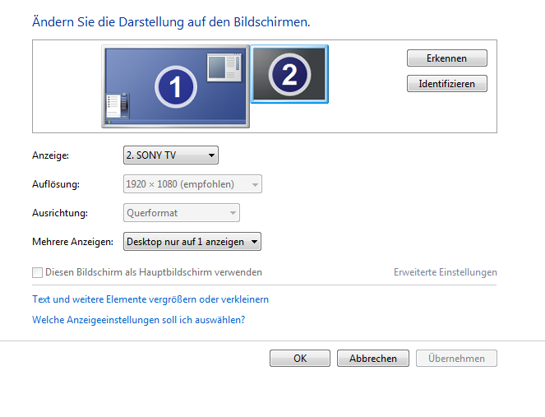Click the 'Auflösung:' label

tap(56, 184)
